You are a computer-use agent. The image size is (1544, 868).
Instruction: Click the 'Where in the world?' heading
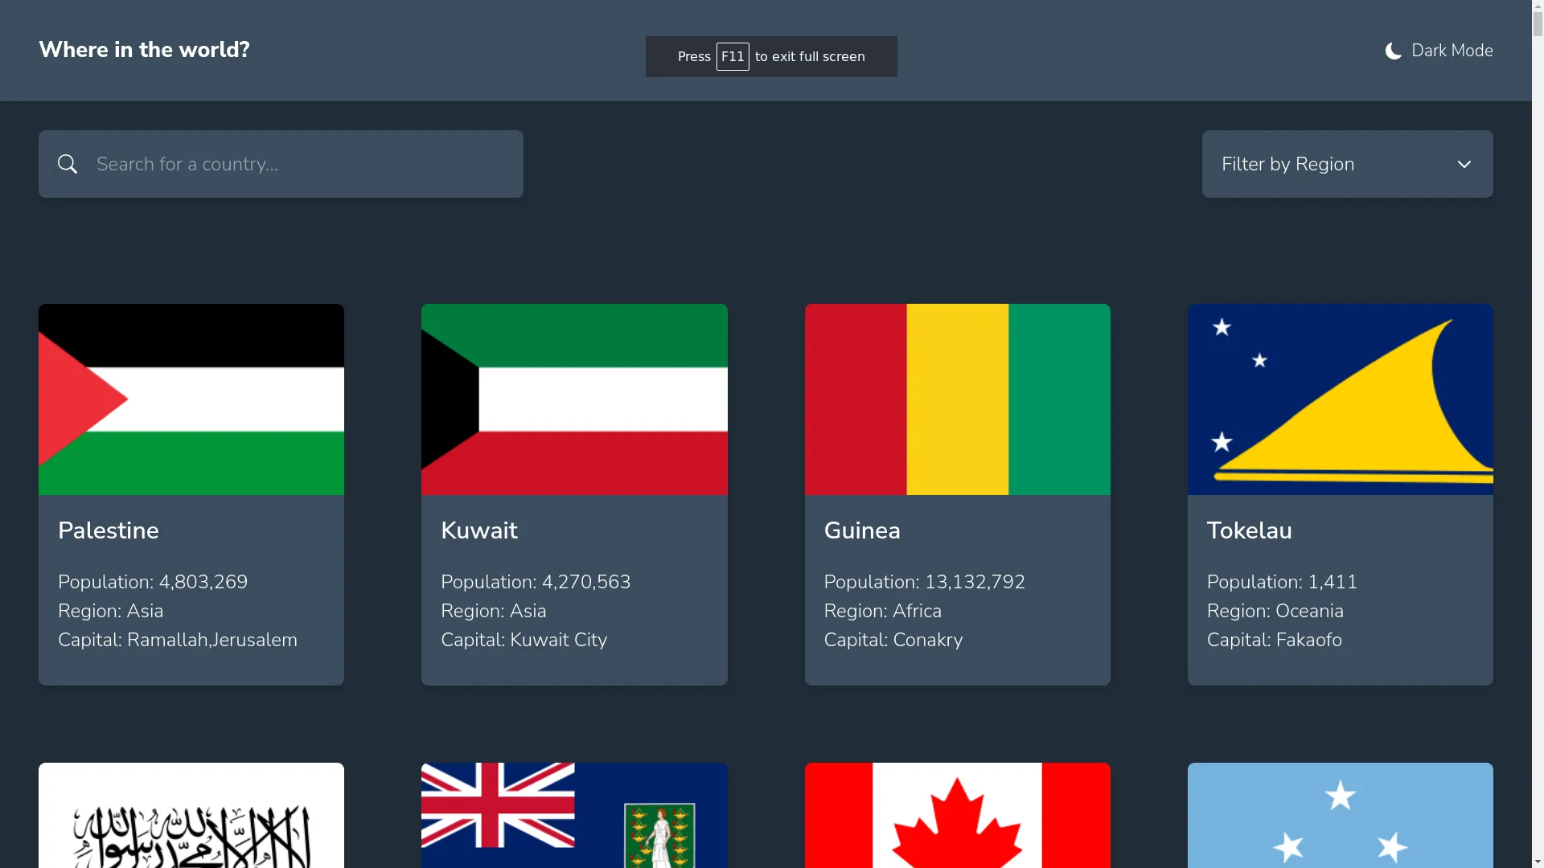pyautogui.click(x=143, y=49)
